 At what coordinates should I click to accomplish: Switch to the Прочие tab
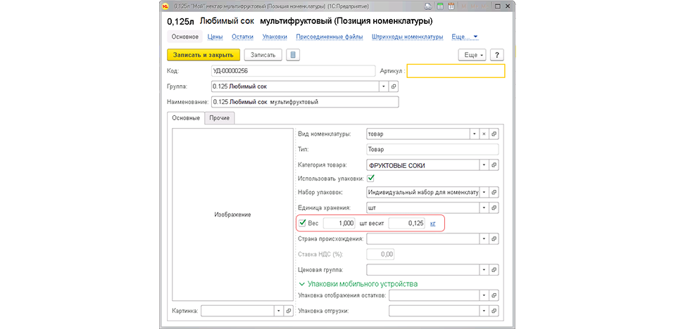tap(220, 117)
